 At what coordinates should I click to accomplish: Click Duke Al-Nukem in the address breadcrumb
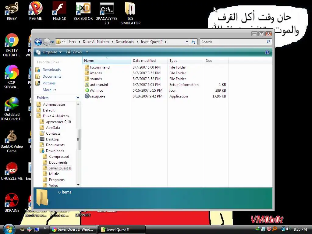click(96, 42)
